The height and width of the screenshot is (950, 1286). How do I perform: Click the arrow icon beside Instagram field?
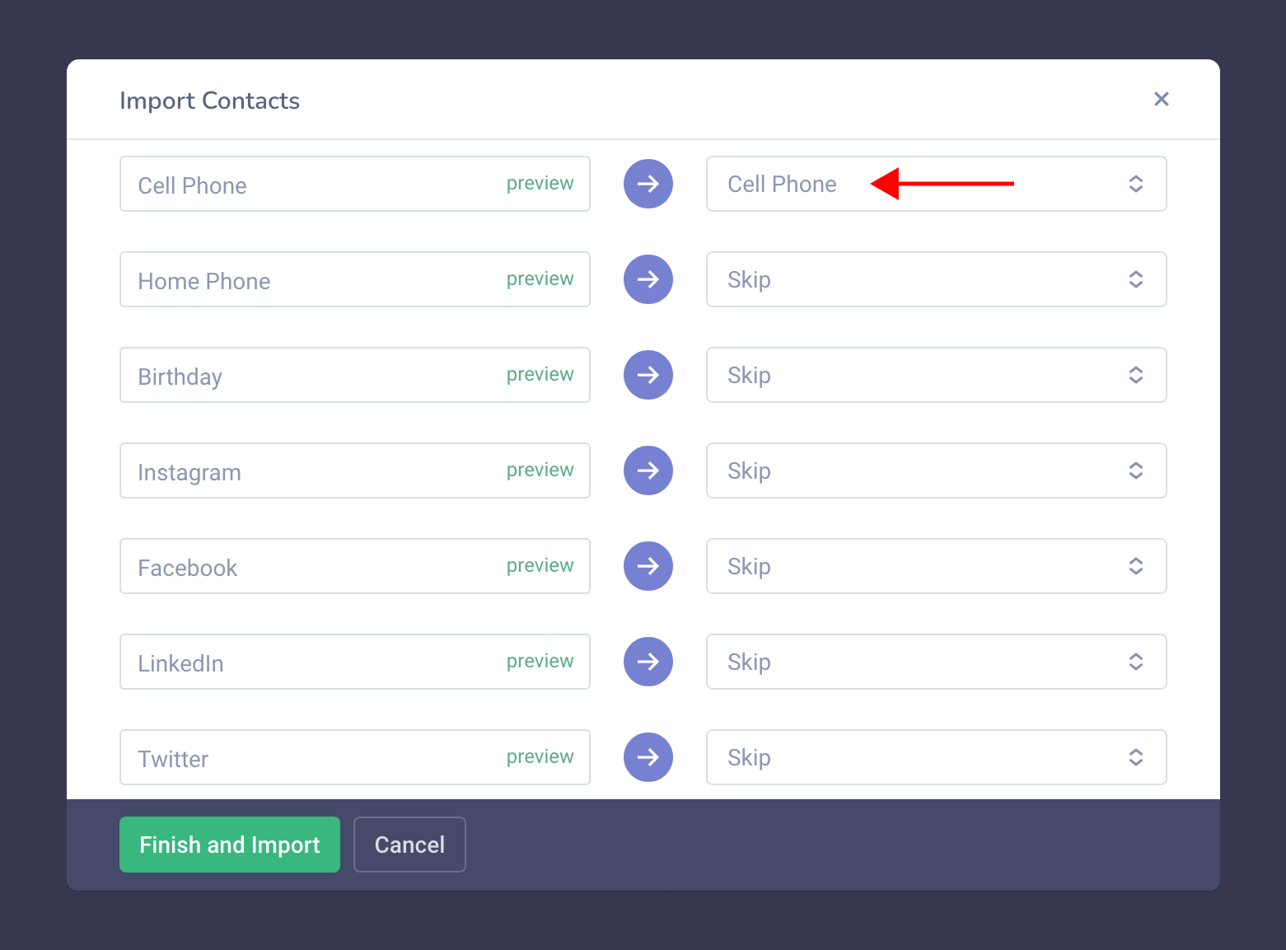[648, 470]
